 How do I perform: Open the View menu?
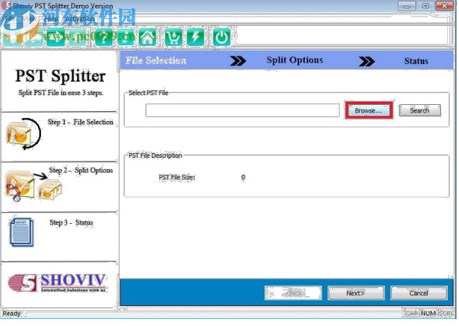29,19
